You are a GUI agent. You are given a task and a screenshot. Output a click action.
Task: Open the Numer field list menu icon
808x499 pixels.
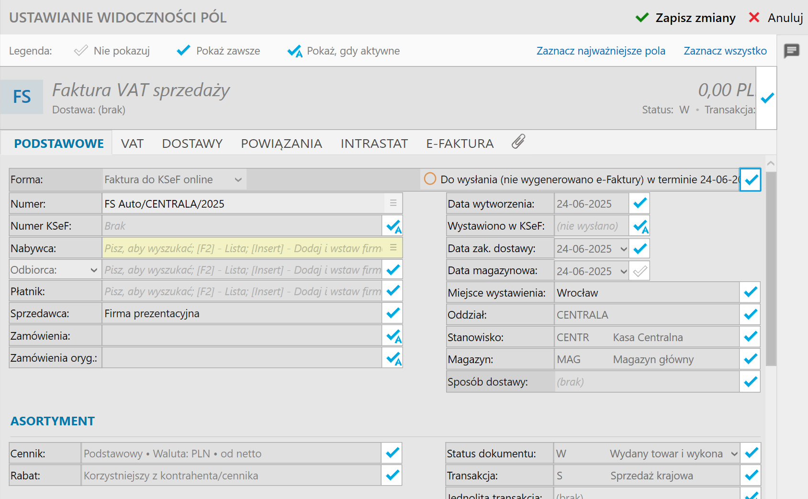click(393, 203)
